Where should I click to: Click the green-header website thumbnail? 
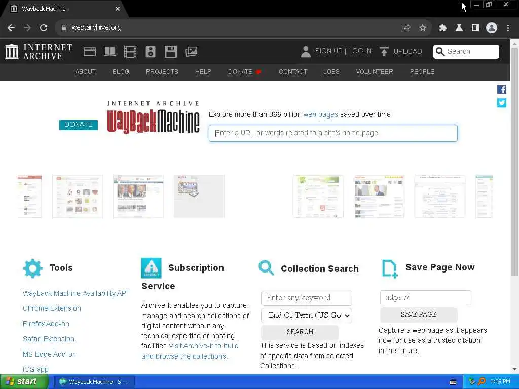pos(318,197)
